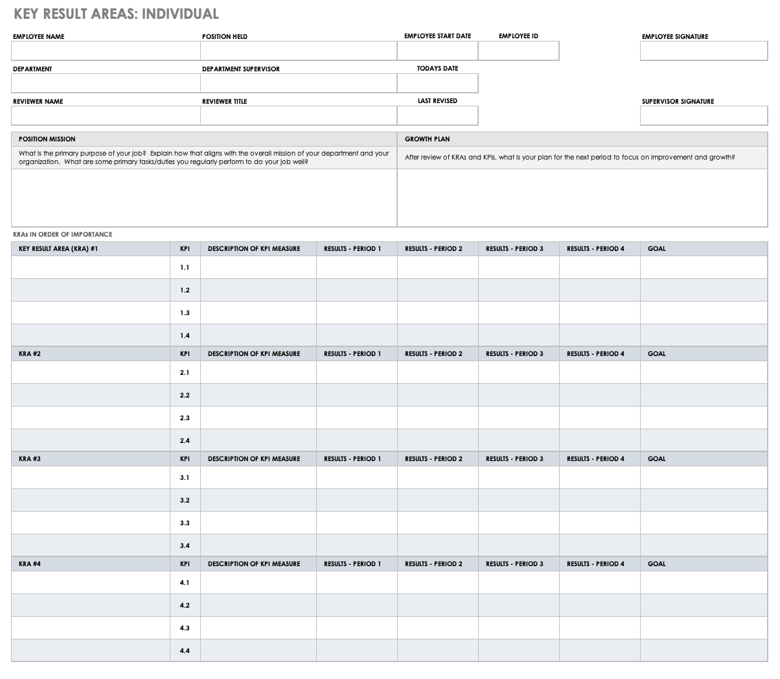
Task: Click the Department Supervisor field
Action: (x=299, y=83)
